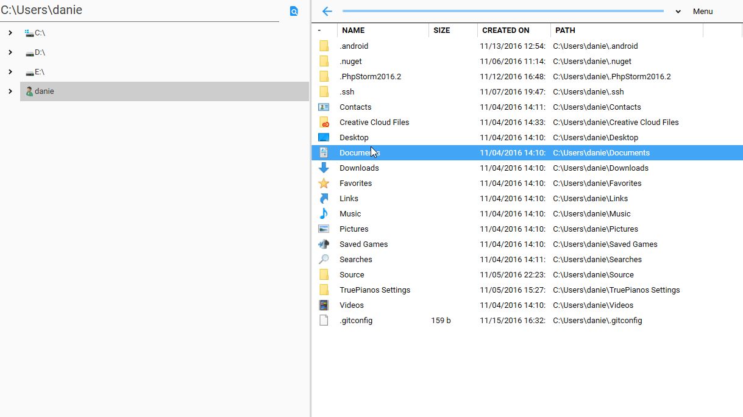Viewport: 743px width, 417px height.
Task: Click the Music note icon
Action: coord(323,213)
